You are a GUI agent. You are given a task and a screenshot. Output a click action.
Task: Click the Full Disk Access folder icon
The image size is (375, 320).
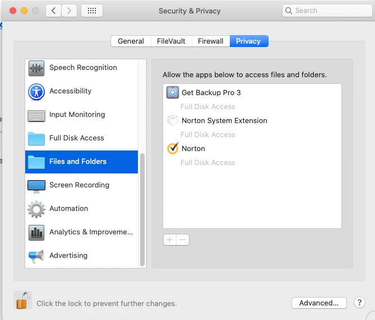(36, 138)
